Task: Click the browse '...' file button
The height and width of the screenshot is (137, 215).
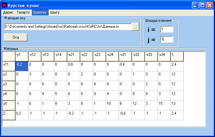Action: pyautogui.click(x=135, y=27)
